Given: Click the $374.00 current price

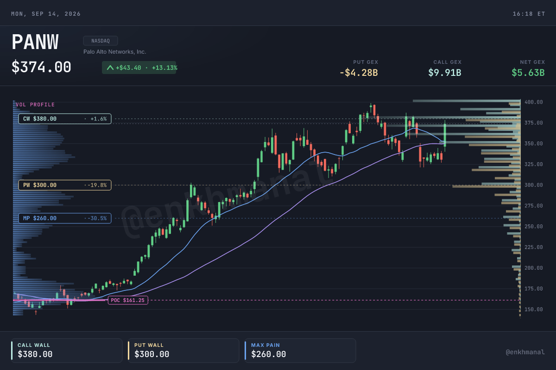Looking at the screenshot, I should (41, 67).
